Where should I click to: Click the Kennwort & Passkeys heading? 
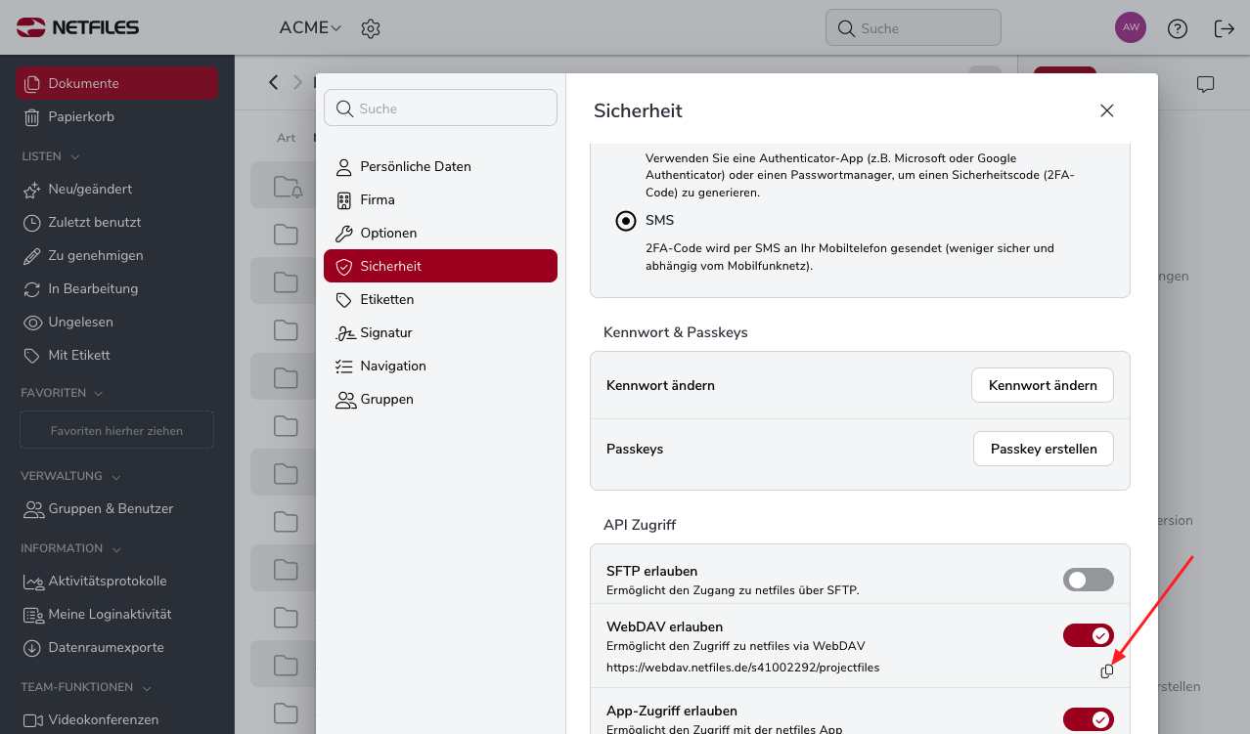(676, 332)
